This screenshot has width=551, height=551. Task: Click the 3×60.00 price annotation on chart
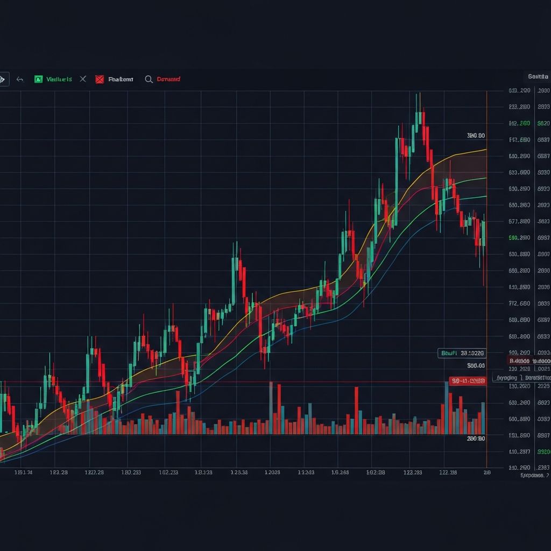point(476,136)
